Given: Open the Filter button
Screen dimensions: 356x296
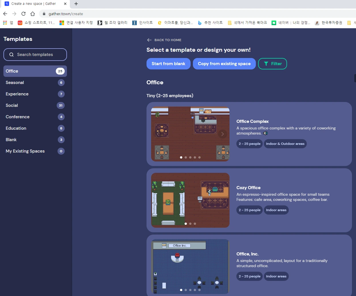Looking at the screenshot, I should [x=272, y=64].
